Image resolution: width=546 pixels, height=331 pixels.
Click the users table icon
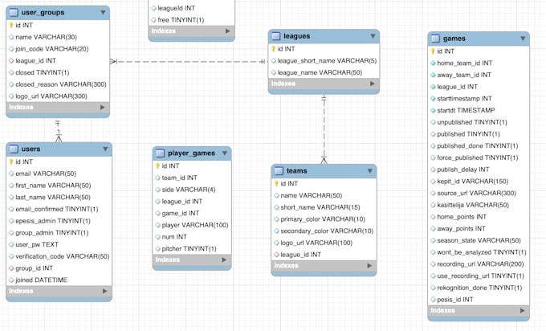[14, 149]
